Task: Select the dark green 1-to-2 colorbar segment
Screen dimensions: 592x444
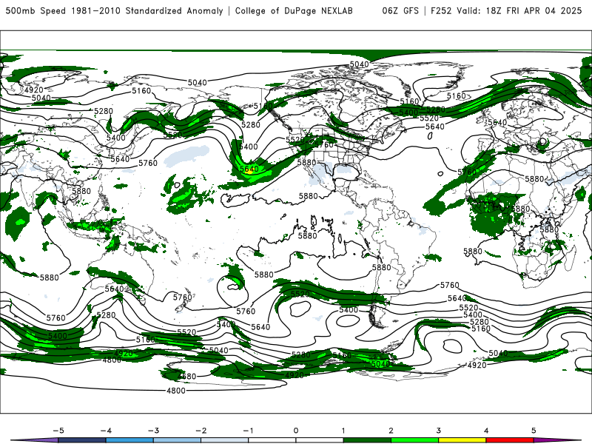Action: (367, 440)
